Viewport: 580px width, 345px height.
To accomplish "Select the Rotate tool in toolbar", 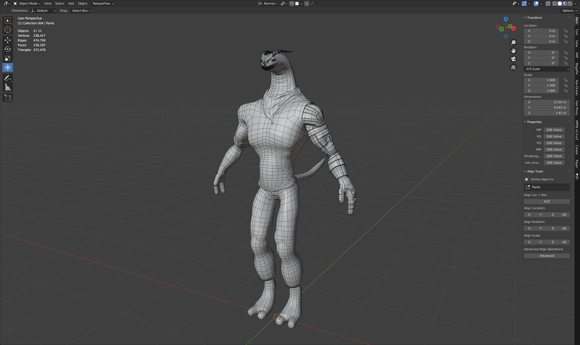I will (x=8, y=49).
